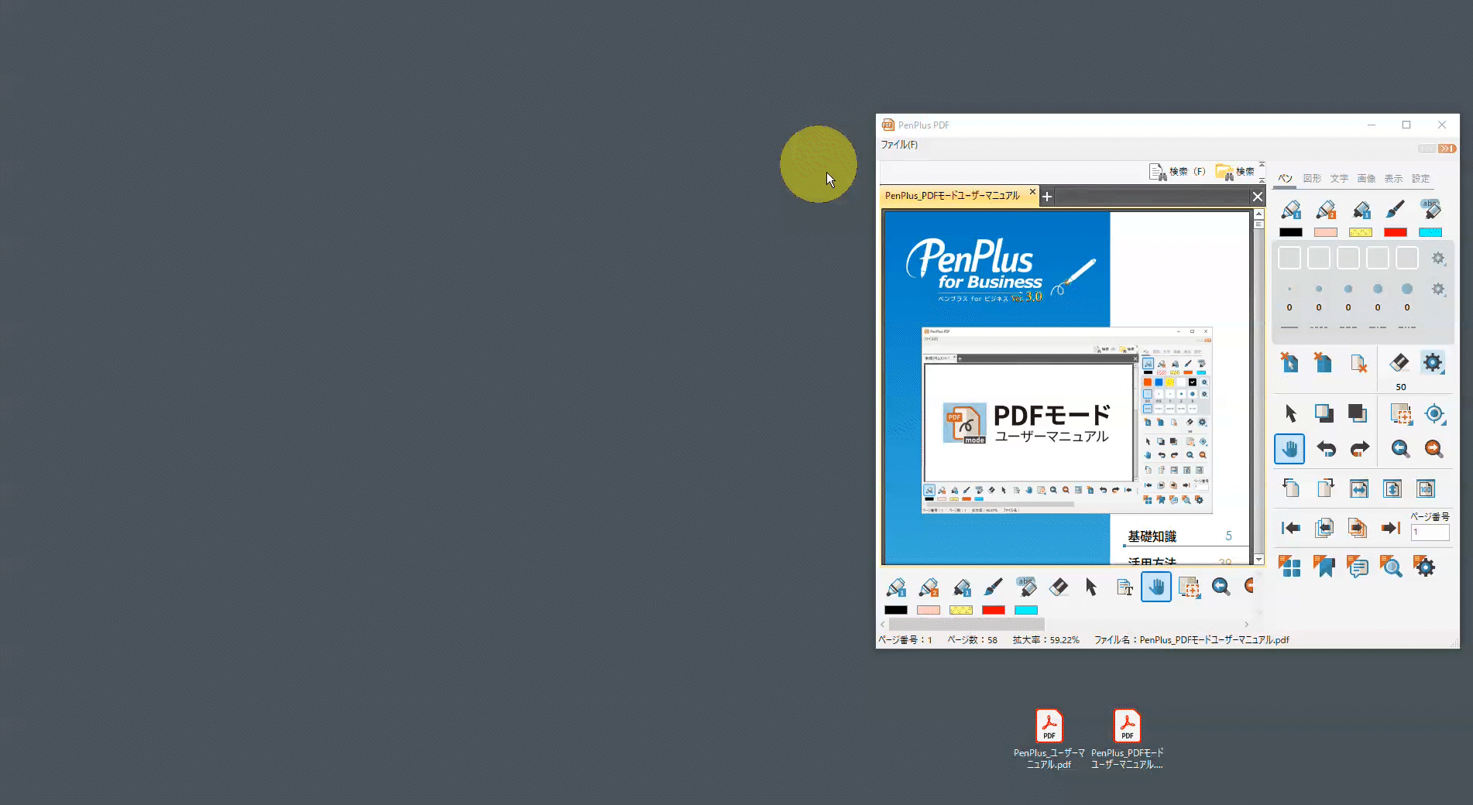Click the bottom toolbar's right scroll arrow

click(x=1247, y=624)
